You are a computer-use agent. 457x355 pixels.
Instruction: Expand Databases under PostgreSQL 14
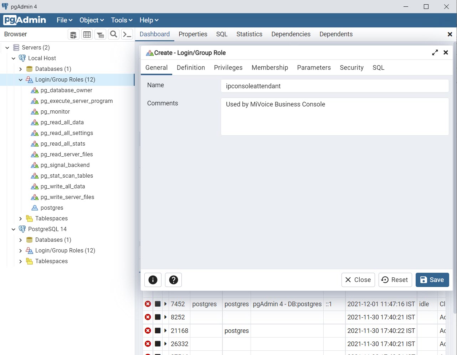(x=21, y=240)
